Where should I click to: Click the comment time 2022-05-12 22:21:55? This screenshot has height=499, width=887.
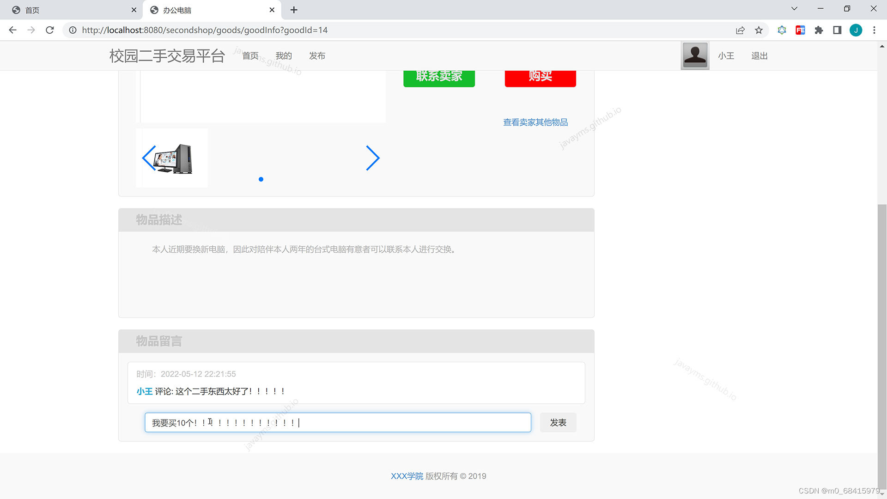coord(198,374)
